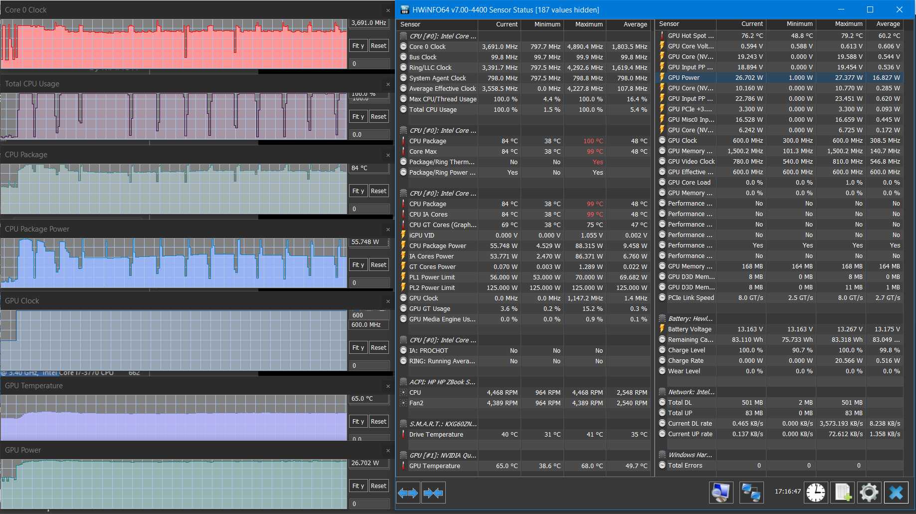Click Average column header above GPU Hot Spot list
Viewport: 916px width, 514px height.
click(x=885, y=23)
